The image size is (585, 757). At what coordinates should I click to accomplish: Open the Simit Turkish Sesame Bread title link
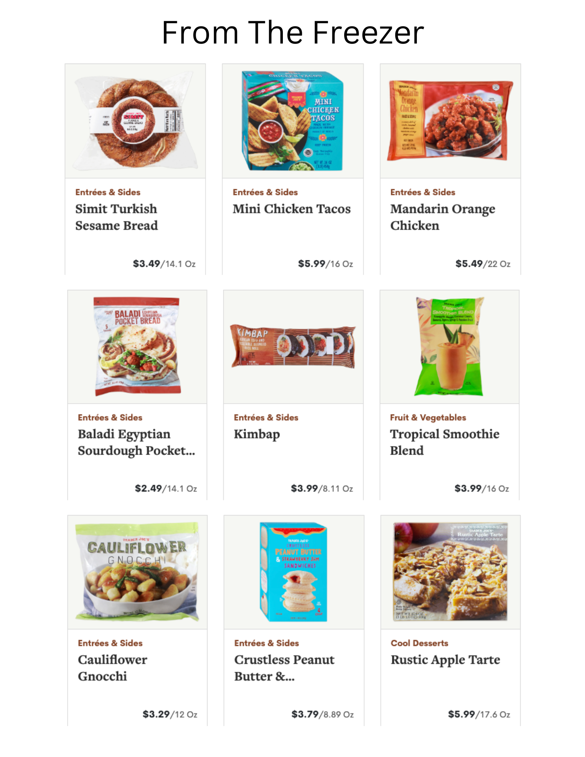[116, 217]
